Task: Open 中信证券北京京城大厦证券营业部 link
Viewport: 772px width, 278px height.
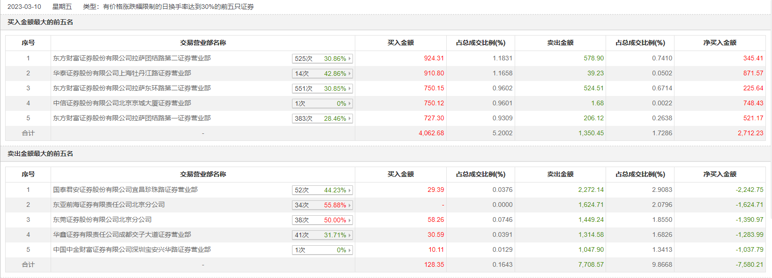Action: (x=122, y=103)
